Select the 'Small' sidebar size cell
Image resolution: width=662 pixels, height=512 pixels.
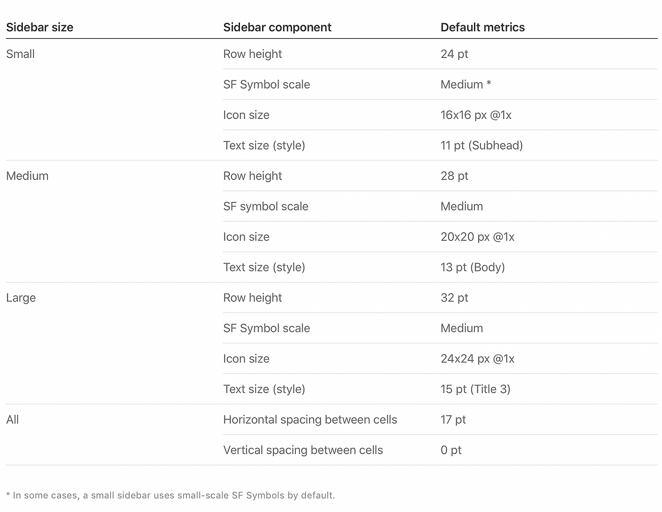21,54
